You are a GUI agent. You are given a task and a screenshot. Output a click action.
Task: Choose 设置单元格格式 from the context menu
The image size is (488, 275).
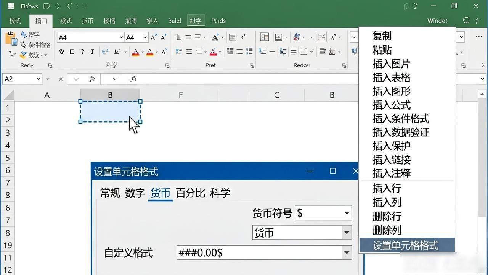tap(407, 245)
